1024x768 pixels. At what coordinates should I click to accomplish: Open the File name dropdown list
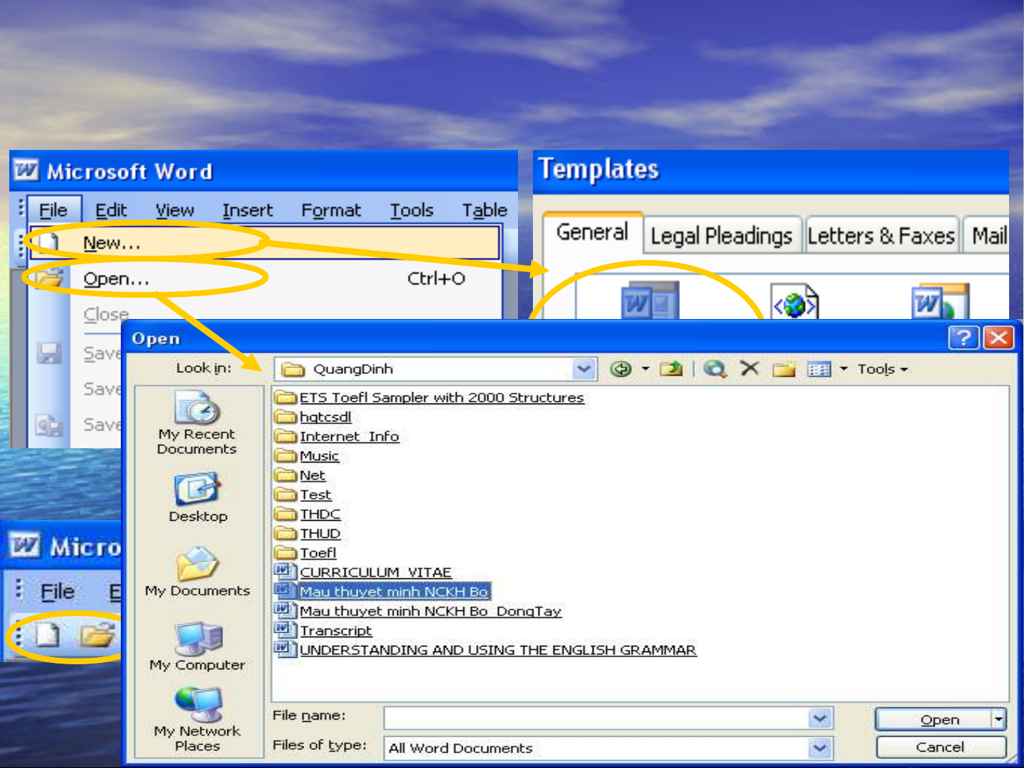point(820,718)
